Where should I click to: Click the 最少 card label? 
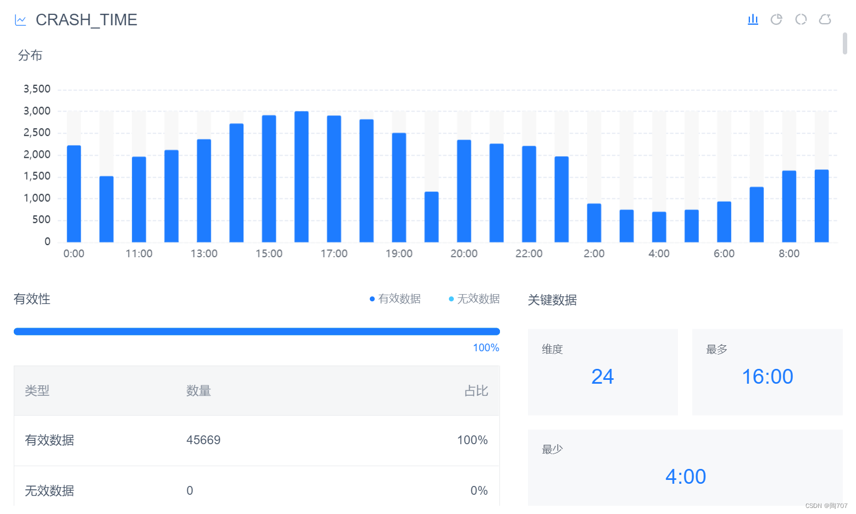click(552, 449)
